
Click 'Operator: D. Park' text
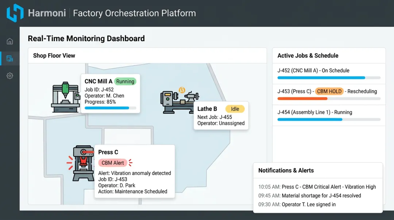click(x=117, y=185)
